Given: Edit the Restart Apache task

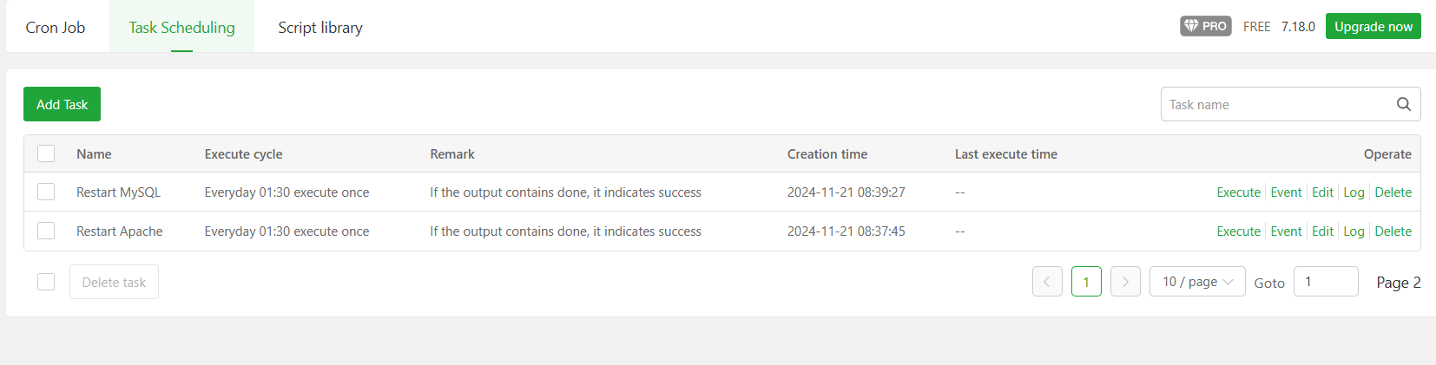Looking at the screenshot, I should [x=1322, y=231].
